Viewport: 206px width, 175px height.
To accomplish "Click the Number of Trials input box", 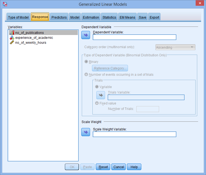I will [x=148, y=109].
